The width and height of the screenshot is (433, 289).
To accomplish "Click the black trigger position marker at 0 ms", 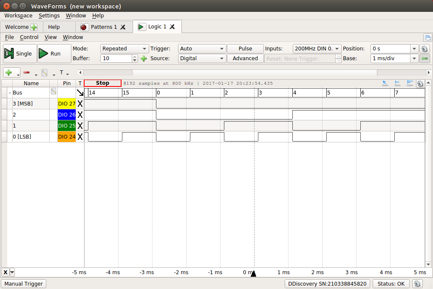I will point(254,274).
